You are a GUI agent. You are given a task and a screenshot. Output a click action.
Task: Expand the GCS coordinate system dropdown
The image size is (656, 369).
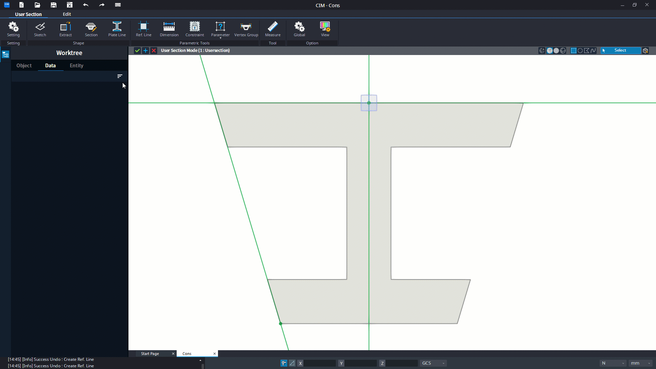pyautogui.click(x=433, y=363)
